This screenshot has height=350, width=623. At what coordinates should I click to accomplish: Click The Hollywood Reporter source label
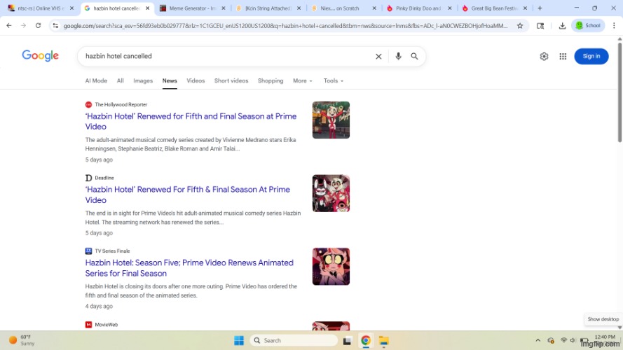point(121,105)
